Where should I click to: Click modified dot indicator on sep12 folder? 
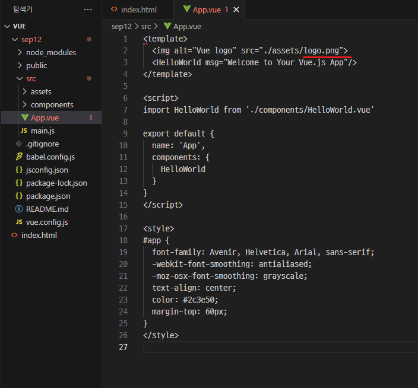[x=89, y=39]
